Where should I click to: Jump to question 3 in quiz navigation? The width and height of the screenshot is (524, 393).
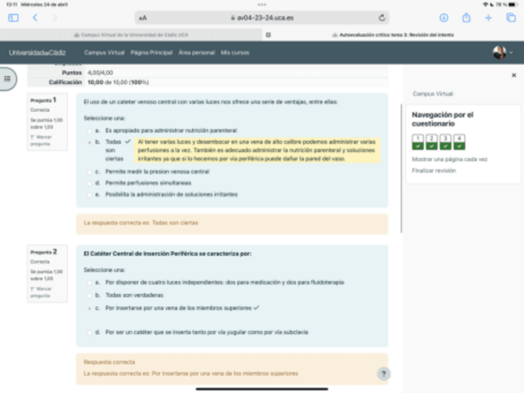(x=445, y=142)
